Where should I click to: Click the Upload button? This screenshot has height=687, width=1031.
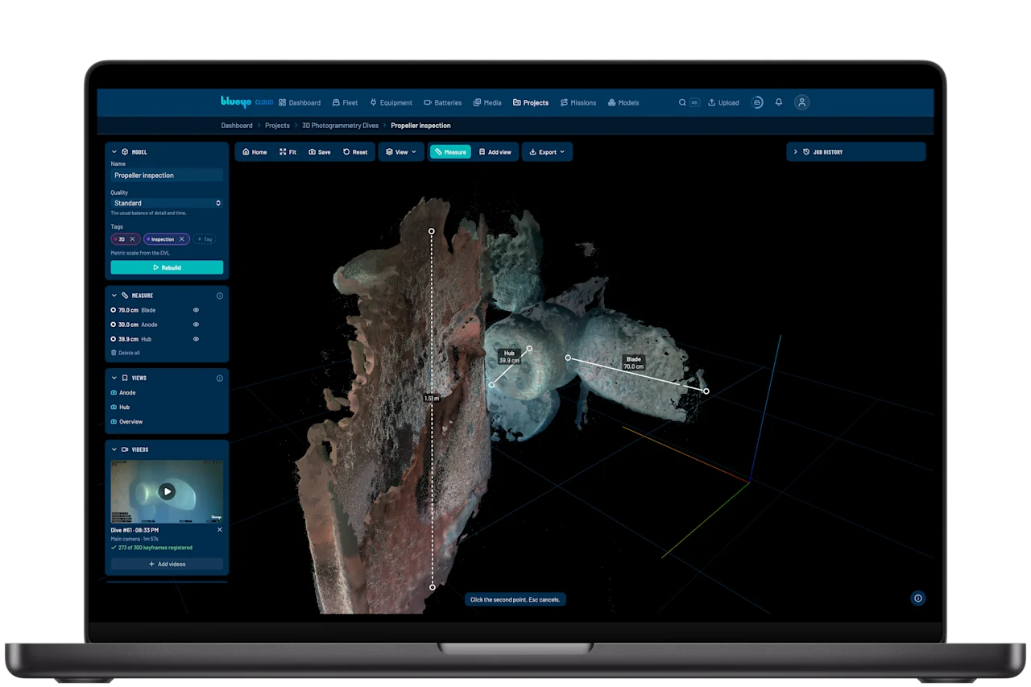pos(723,102)
